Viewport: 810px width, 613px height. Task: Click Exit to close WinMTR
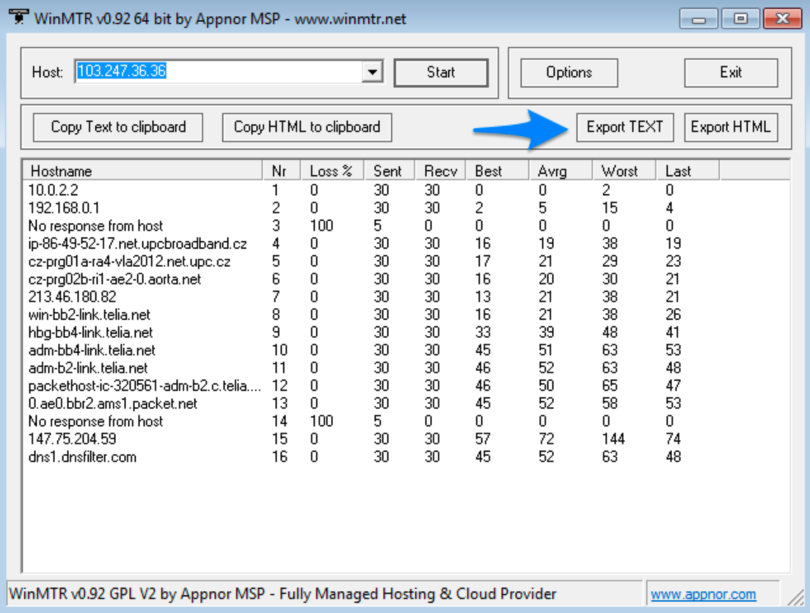[731, 72]
